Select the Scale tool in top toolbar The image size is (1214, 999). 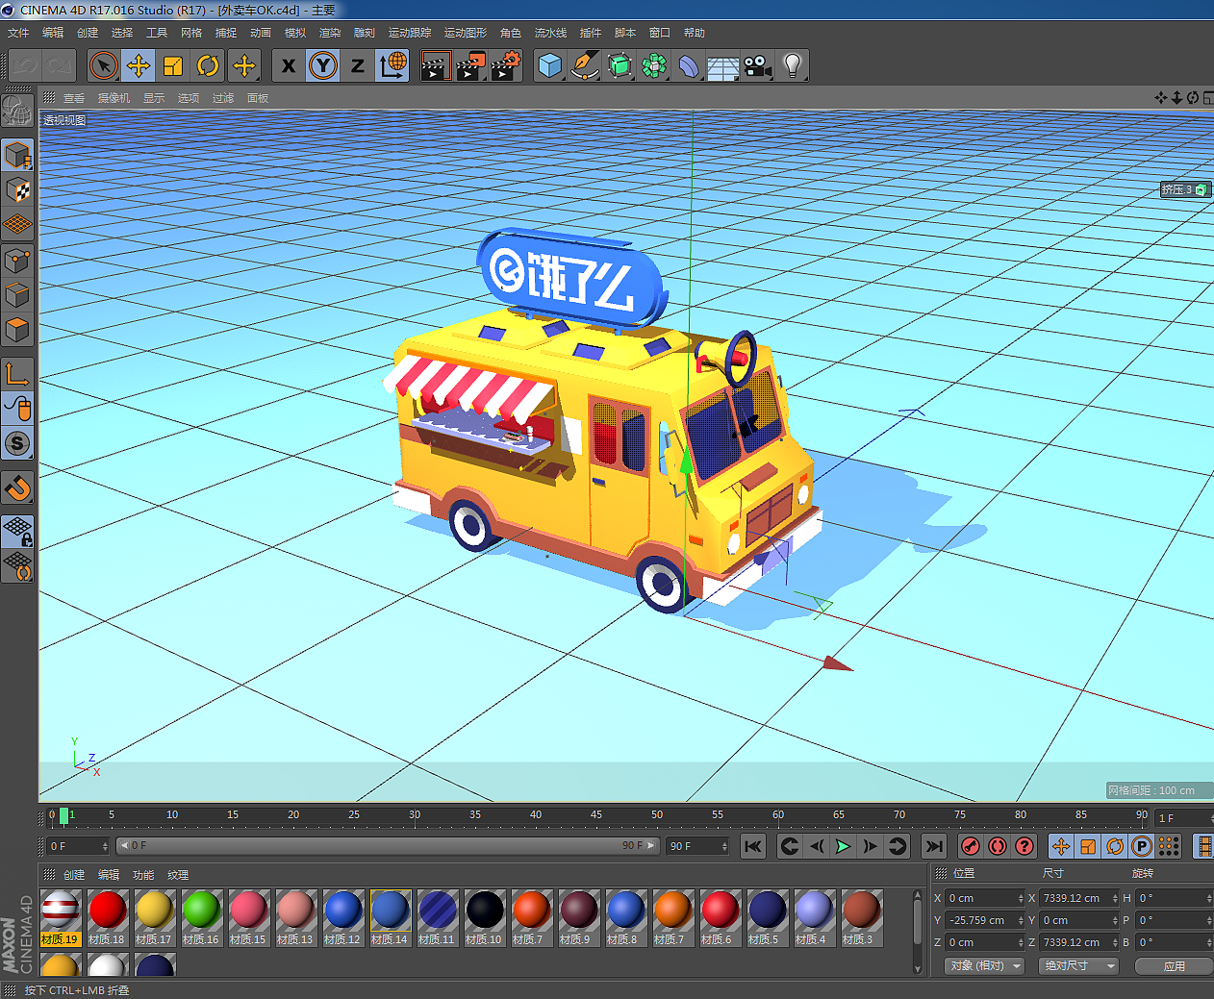click(173, 65)
